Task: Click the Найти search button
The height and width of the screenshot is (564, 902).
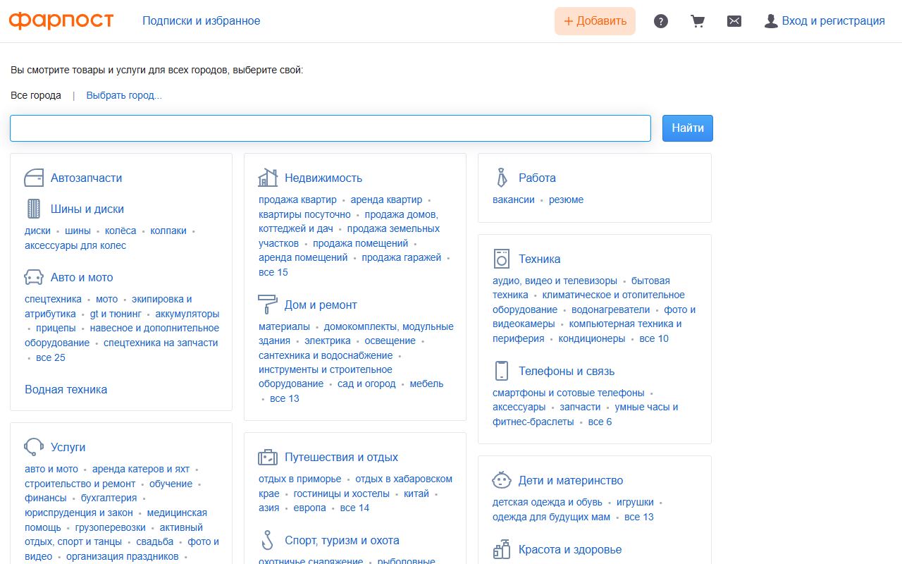Action: point(688,128)
